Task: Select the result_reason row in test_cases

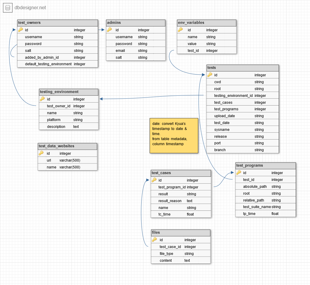Action: [181, 201]
